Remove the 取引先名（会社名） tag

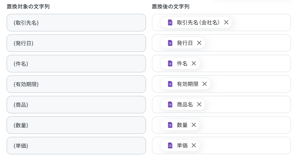226,22
